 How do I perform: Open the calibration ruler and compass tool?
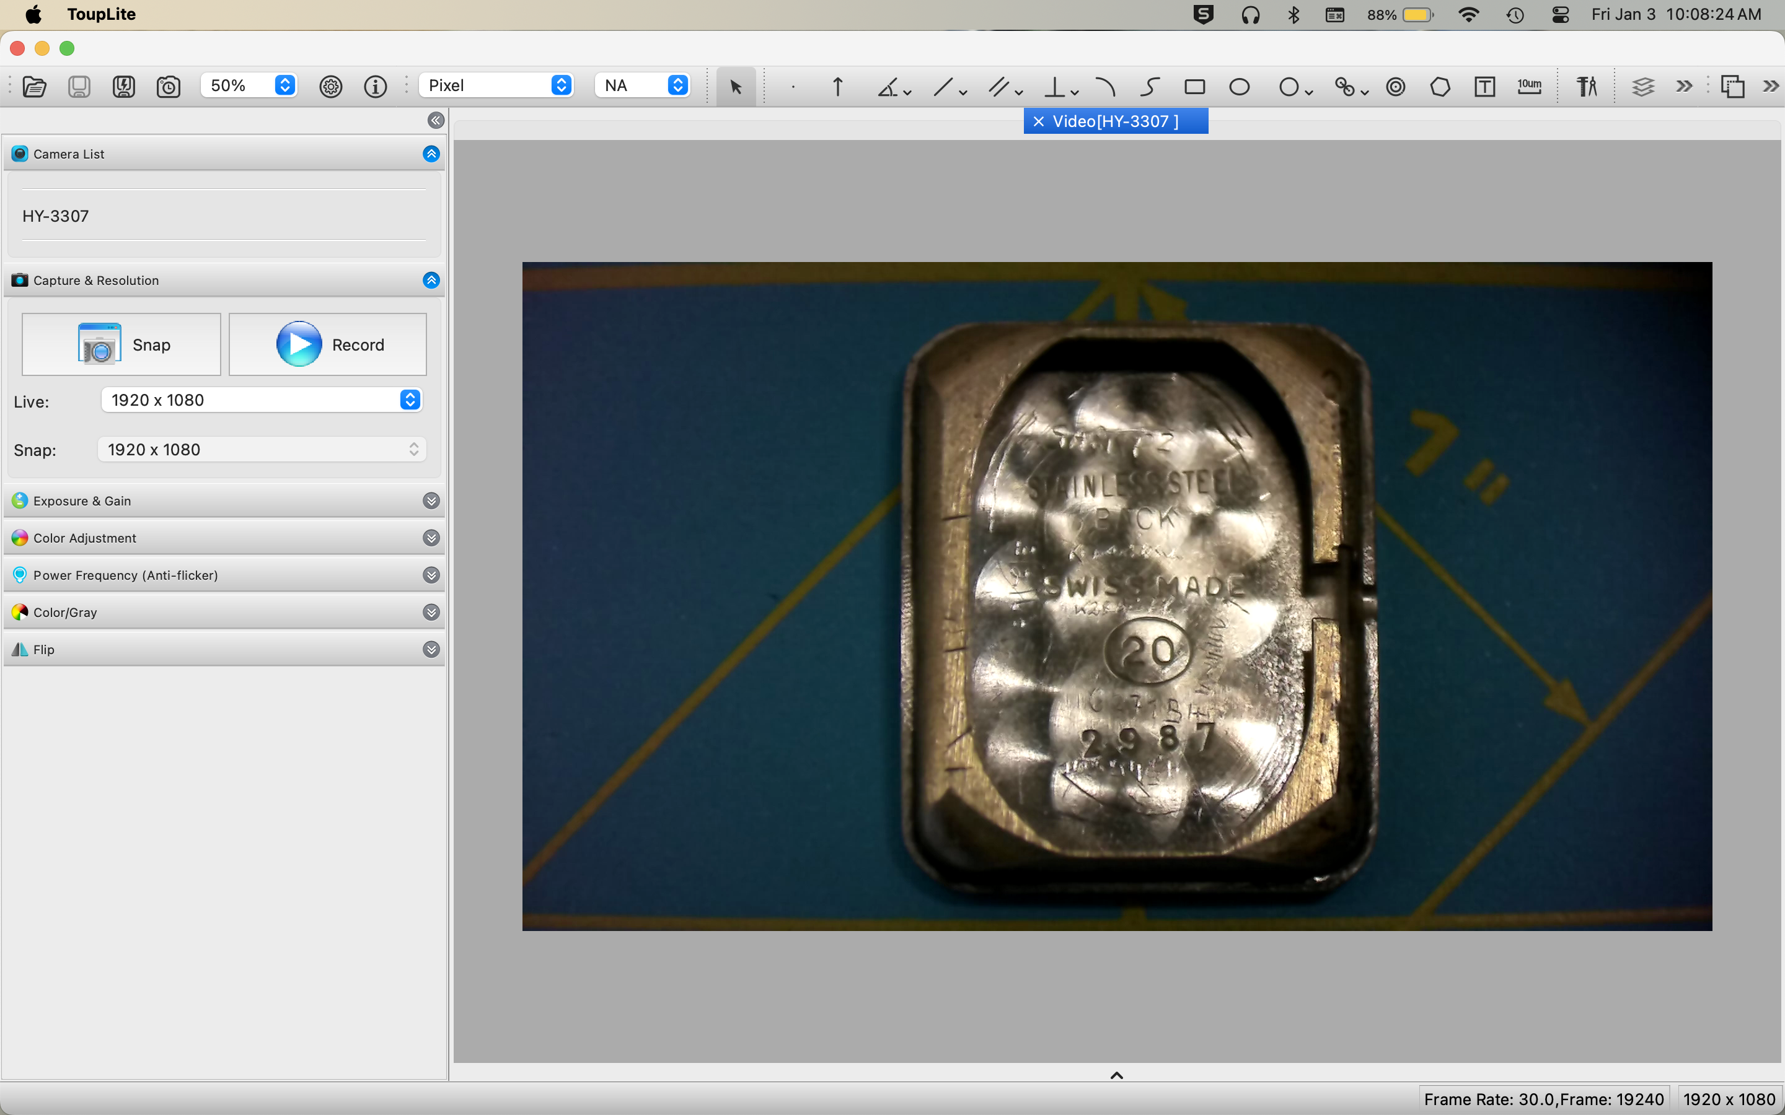(x=1587, y=86)
